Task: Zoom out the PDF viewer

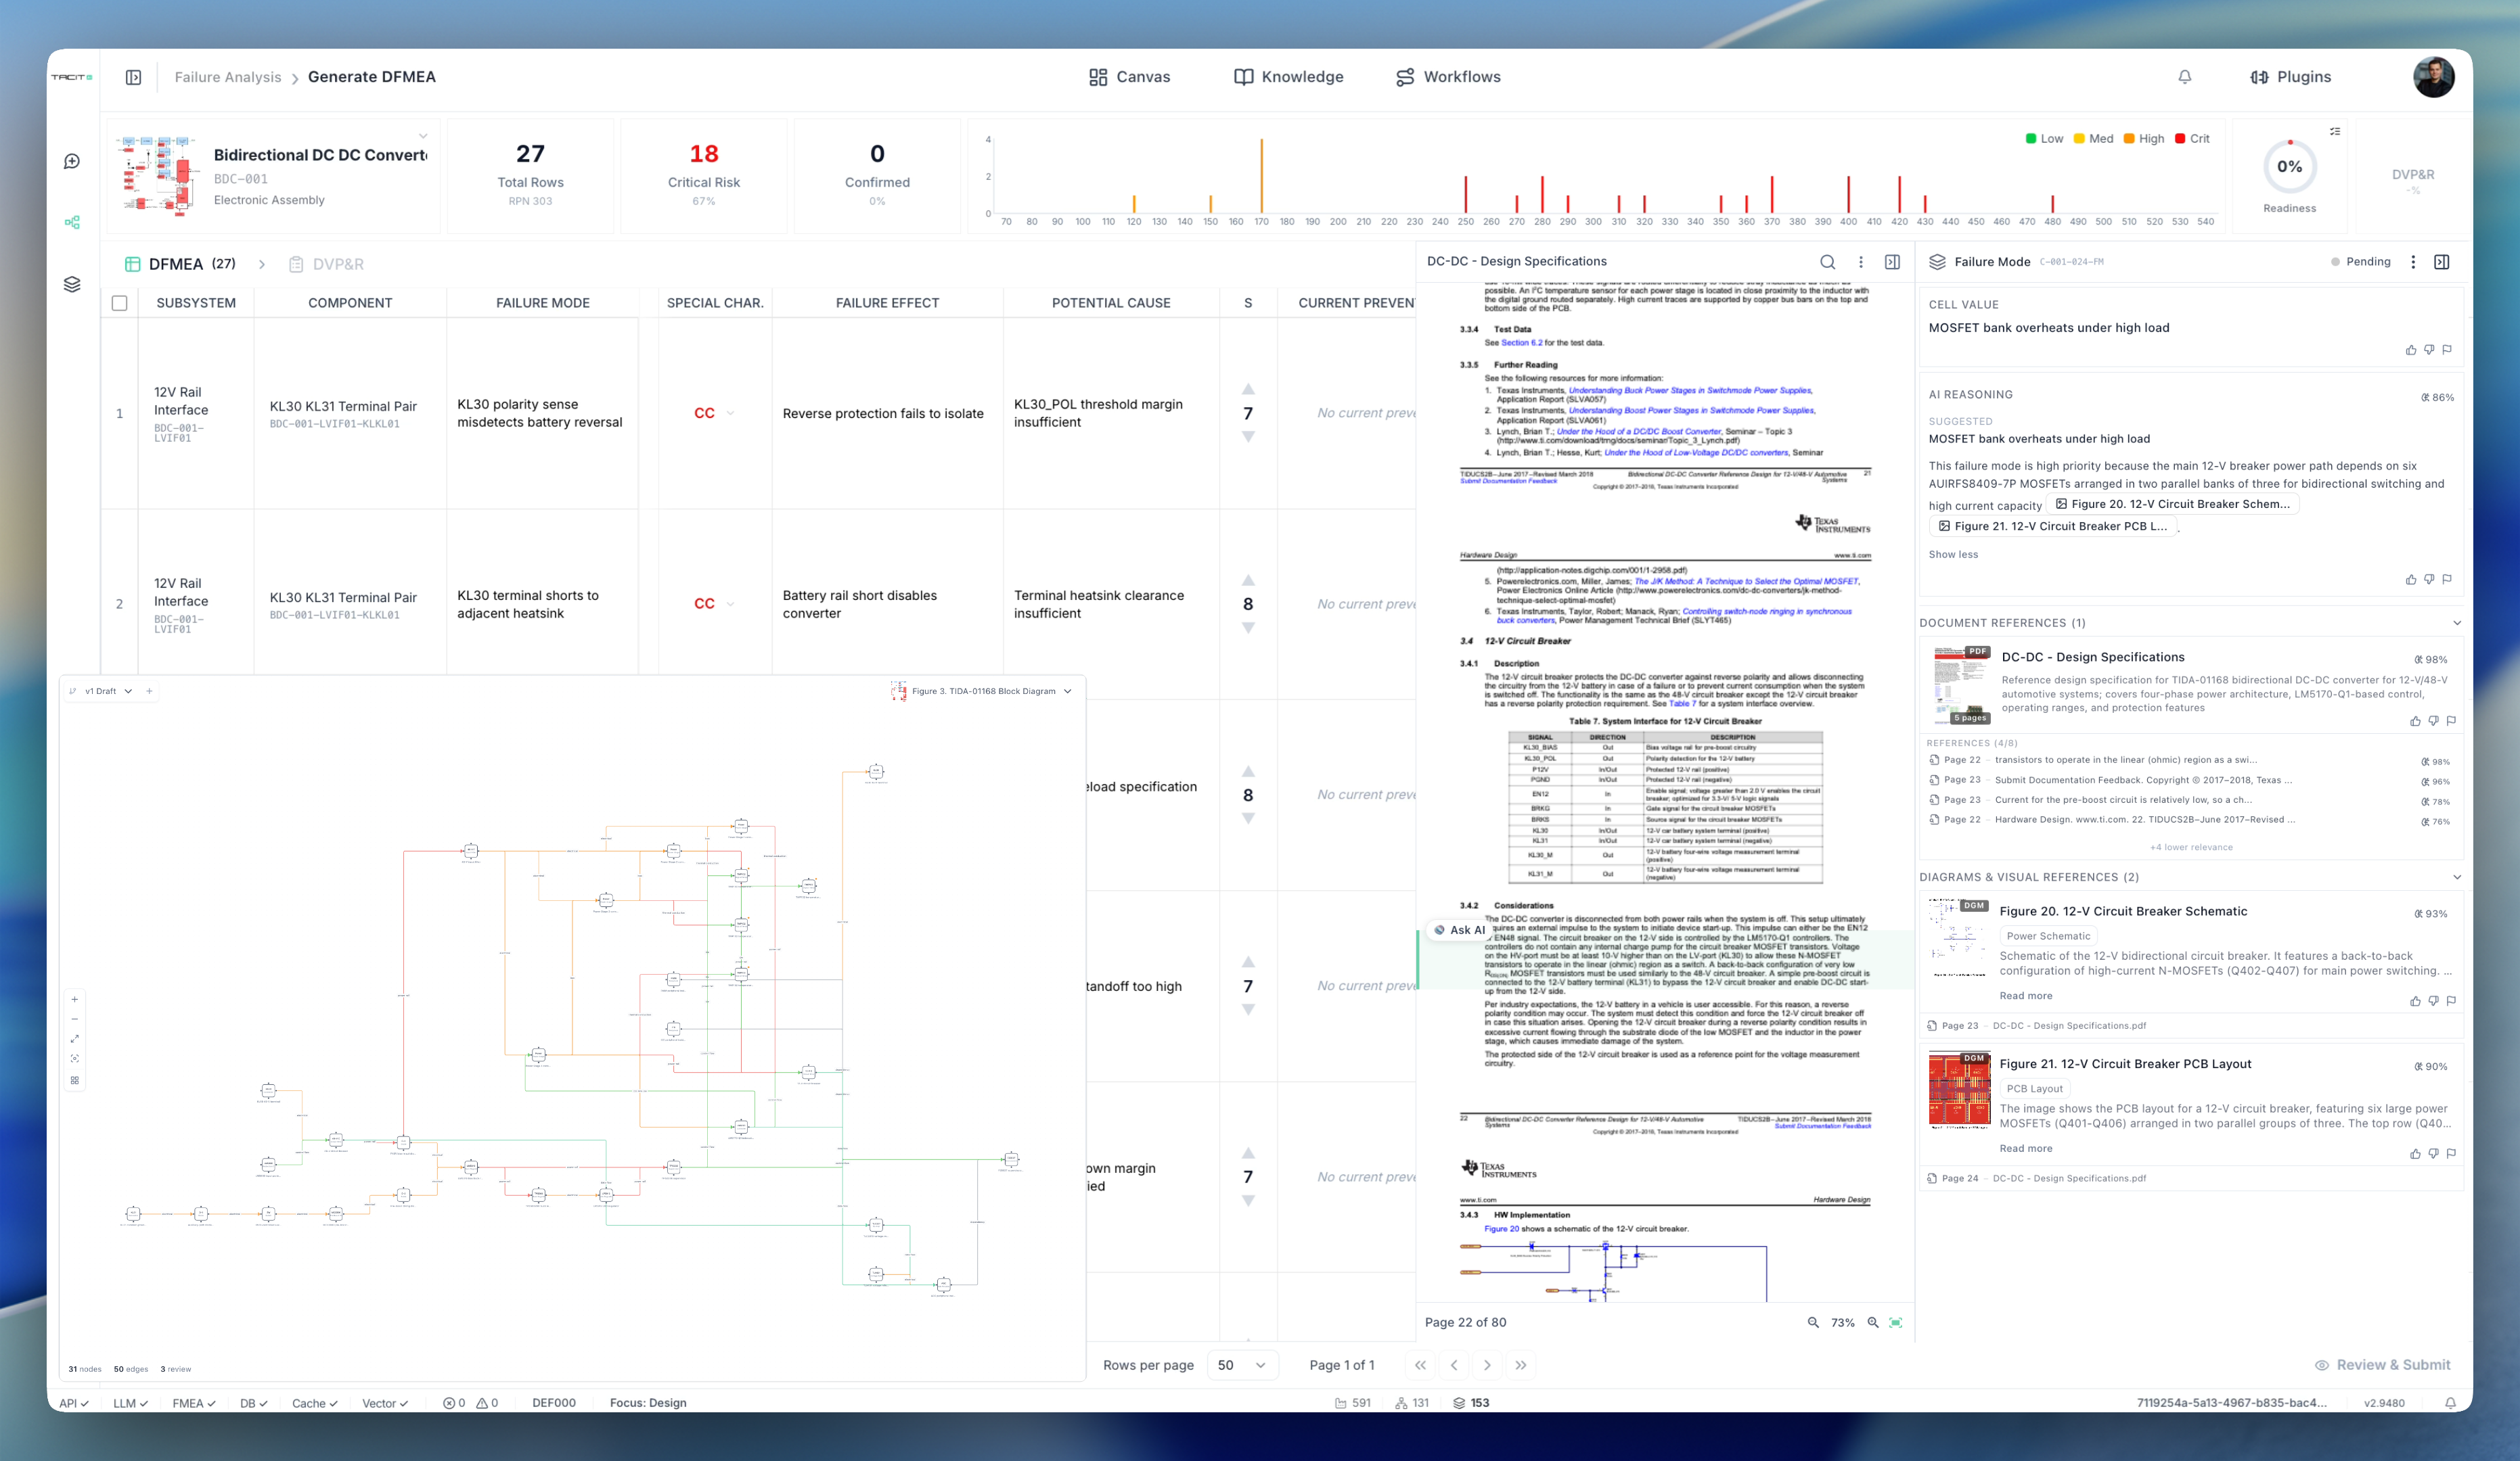Action: click(x=1812, y=1322)
